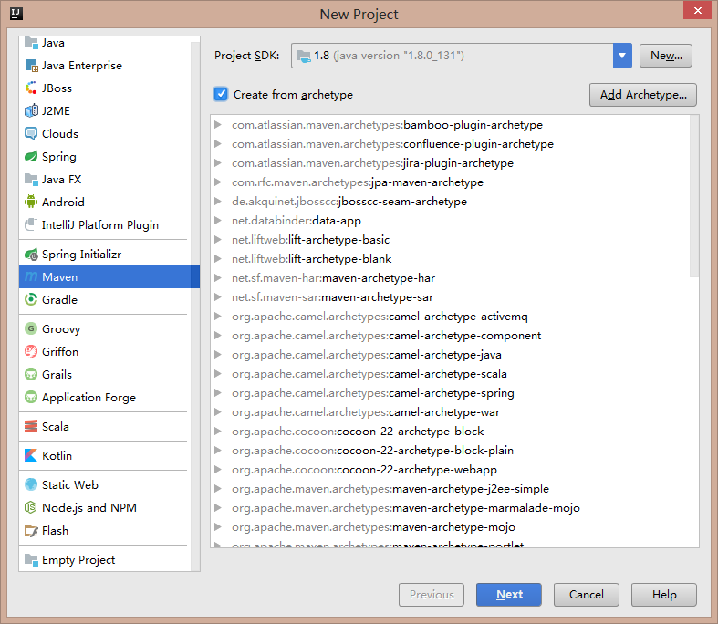Select Gradle project type label
Image resolution: width=718 pixels, height=624 pixels.
(x=59, y=300)
